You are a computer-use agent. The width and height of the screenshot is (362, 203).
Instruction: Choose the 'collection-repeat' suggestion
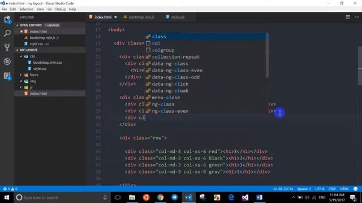tap(205, 57)
